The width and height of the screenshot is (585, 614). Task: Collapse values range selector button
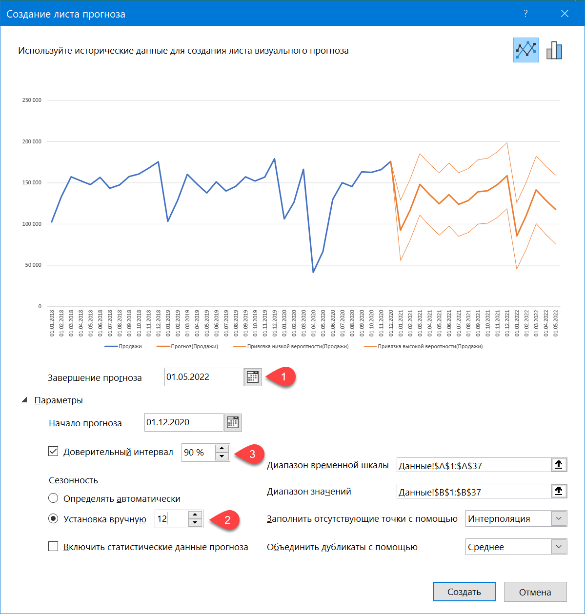[x=559, y=491]
